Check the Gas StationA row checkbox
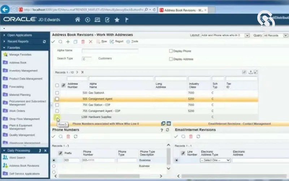This screenshot has width=289, height=181. (x=57, y=93)
